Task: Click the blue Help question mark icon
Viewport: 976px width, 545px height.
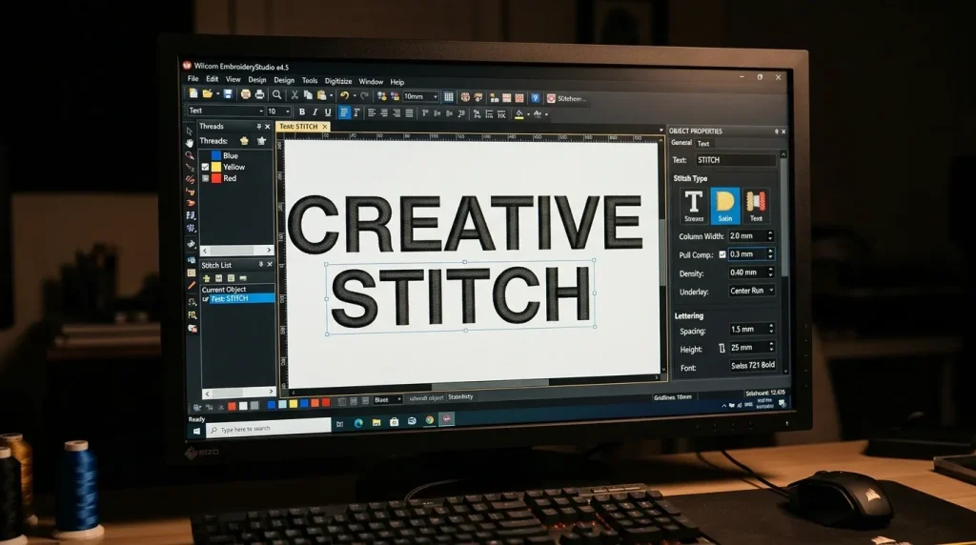Action: tap(536, 97)
